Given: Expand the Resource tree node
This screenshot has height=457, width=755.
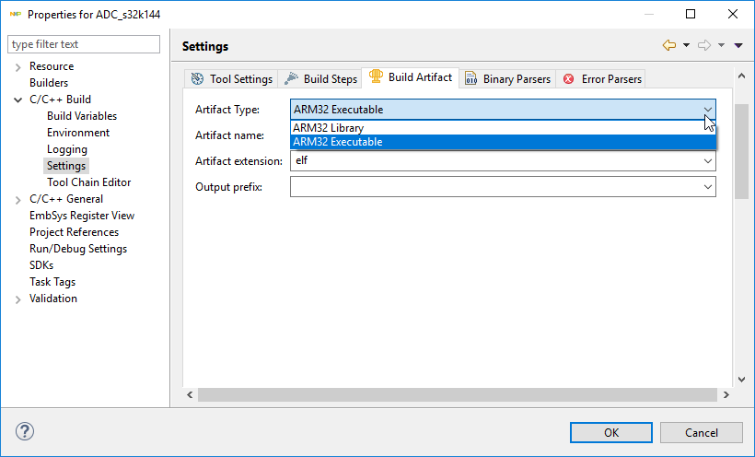Looking at the screenshot, I should 18,67.
